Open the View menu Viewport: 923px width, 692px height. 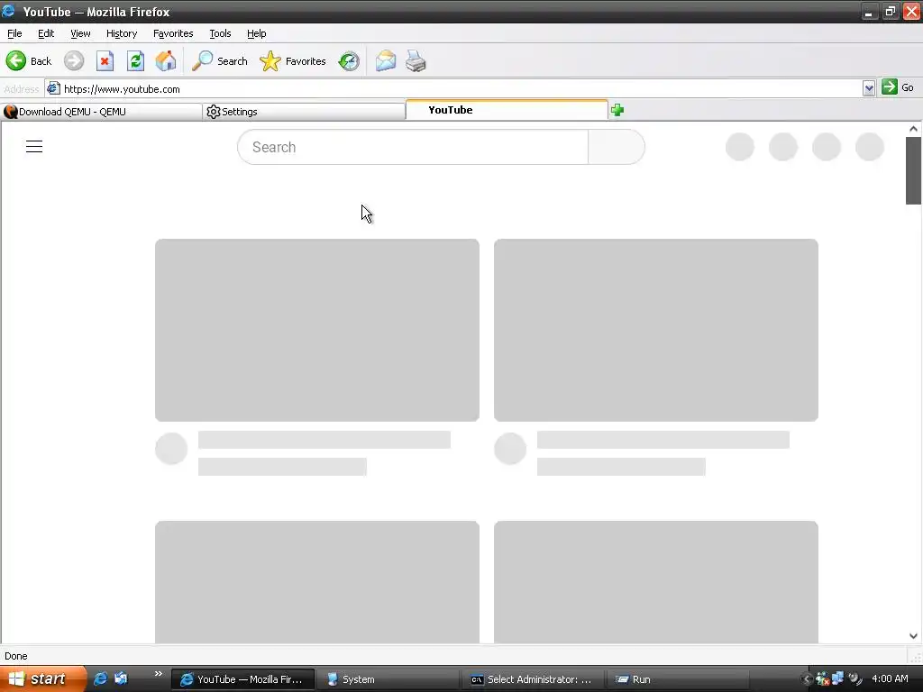point(80,33)
